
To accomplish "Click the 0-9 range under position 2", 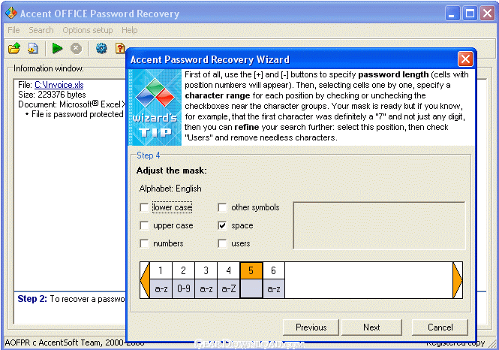I will click(x=183, y=289).
